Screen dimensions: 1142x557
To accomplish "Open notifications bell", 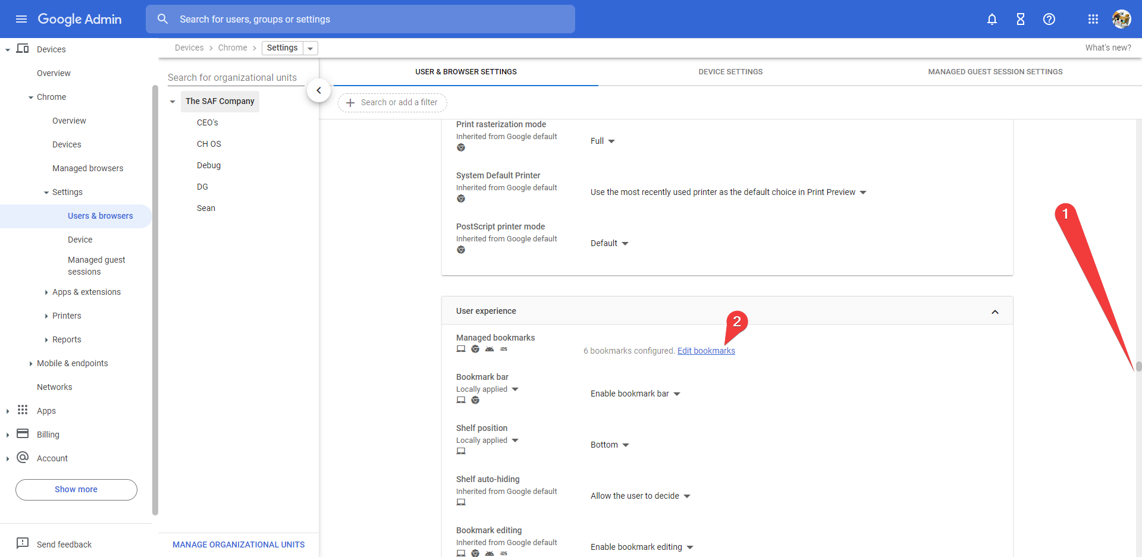I will (x=992, y=19).
